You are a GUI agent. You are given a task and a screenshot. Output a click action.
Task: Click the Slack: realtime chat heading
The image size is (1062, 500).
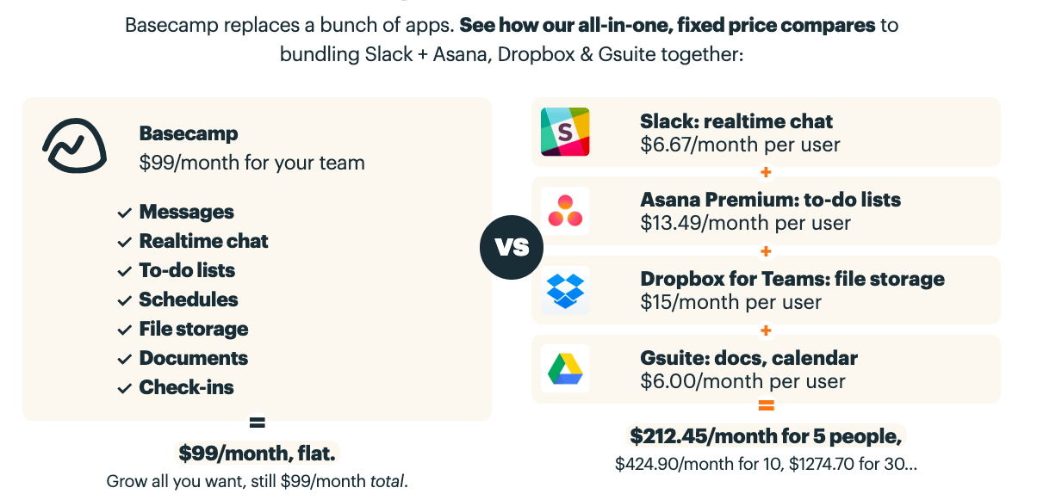click(736, 121)
